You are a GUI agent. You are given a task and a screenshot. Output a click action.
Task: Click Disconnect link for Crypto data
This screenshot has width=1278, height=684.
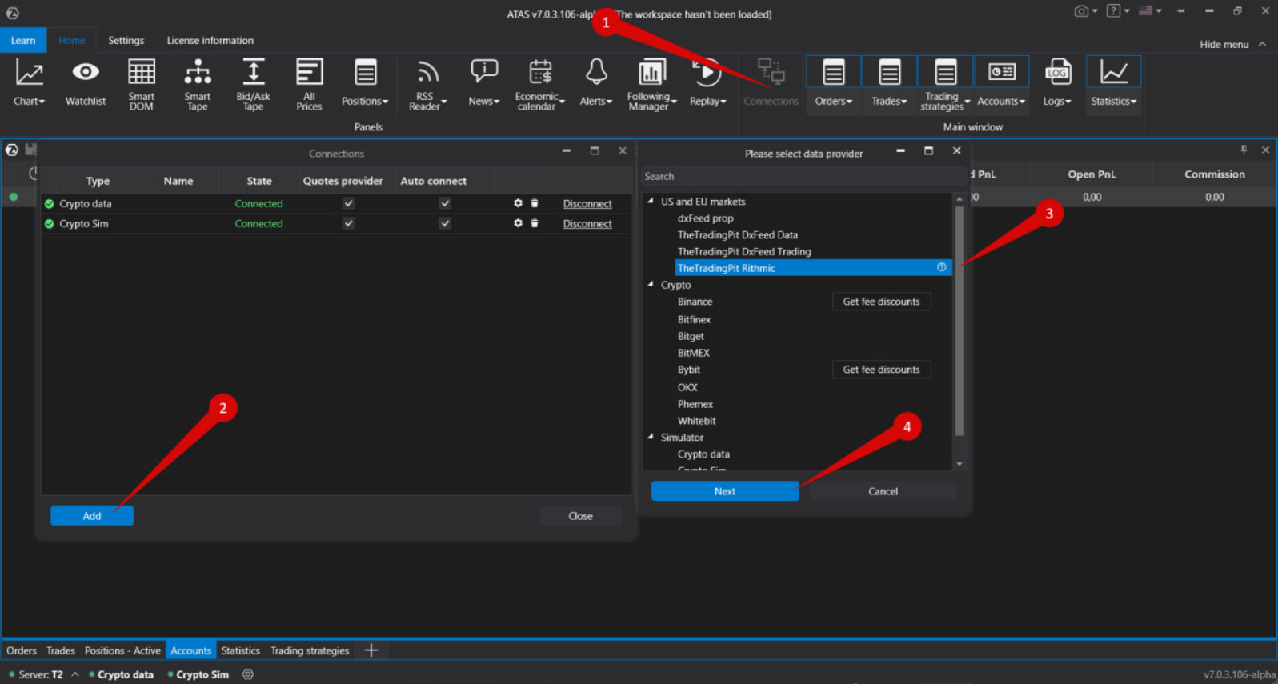(x=587, y=204)
